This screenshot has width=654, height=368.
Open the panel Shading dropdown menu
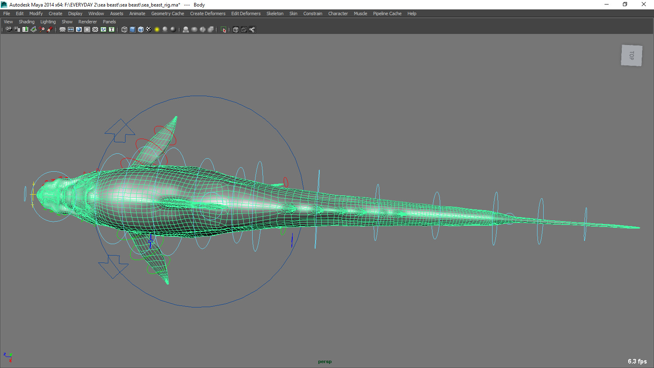[x=27, y=22]
